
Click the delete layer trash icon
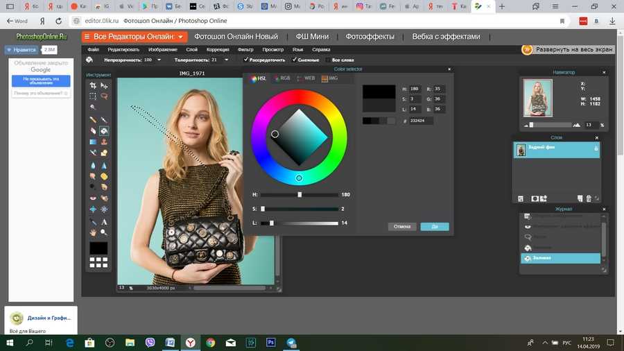click(589, 198)
